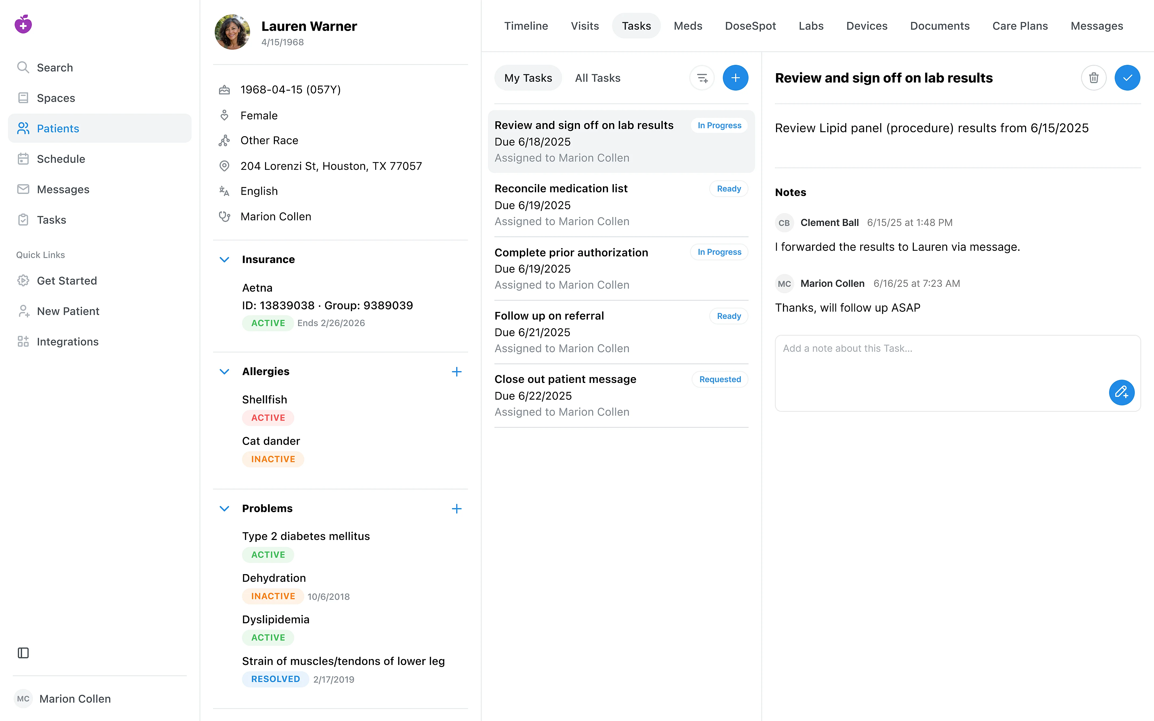Click the sidebar collapse panel icon
1154x721 pixels.
23,653
